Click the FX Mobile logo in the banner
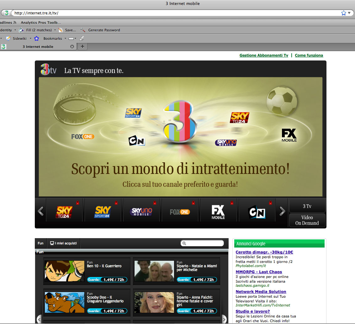Image resolution: width=355 pixels, height=324 pixels. click(x=289, y=135)
